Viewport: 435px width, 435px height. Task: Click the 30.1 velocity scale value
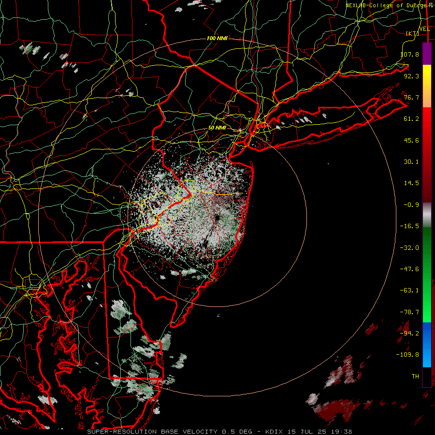(x=411, y=162)
